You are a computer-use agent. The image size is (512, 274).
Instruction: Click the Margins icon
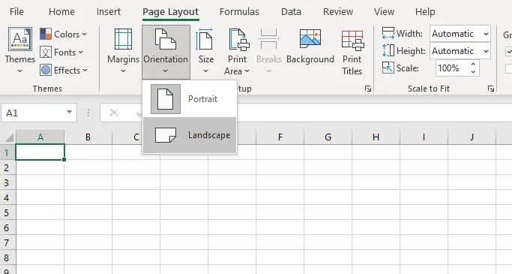click(123, 39)
